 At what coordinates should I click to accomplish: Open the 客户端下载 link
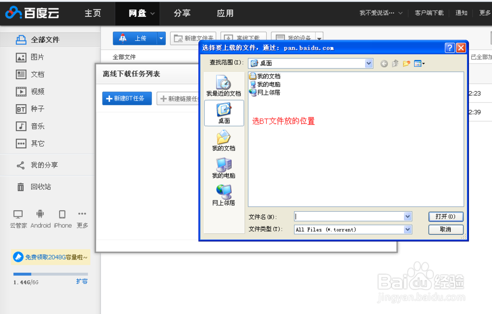click(x=429, y=13)
